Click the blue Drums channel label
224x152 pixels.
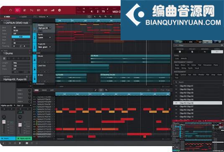(x=8, y=138)
